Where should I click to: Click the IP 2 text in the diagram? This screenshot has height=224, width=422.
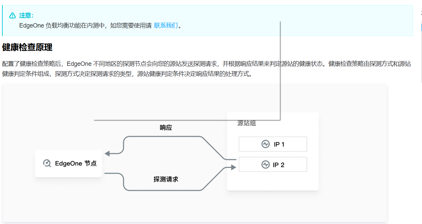coord(279,165)
